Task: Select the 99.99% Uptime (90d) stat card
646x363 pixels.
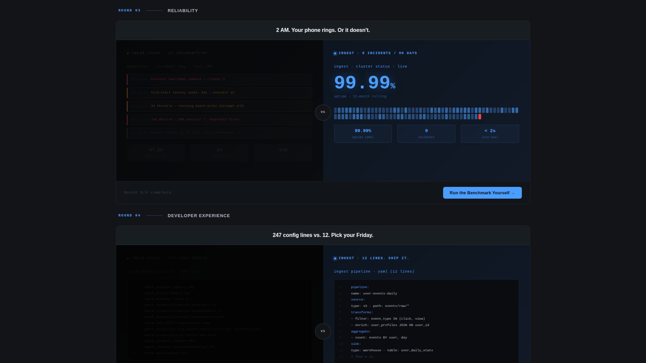Action: pos(363,134)
